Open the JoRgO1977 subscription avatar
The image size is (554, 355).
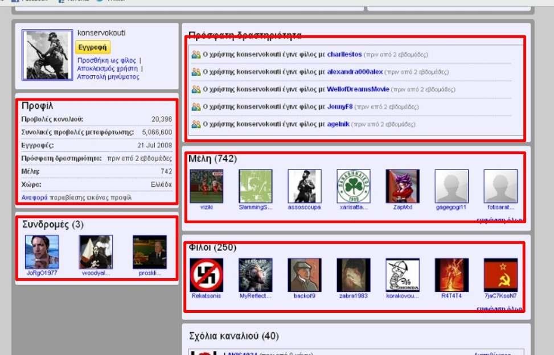[x=42, y=252]
